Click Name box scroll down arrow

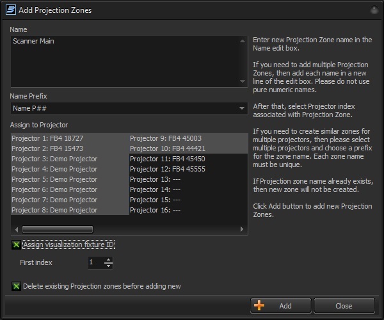pyautogui.click(x=242, y=81)
